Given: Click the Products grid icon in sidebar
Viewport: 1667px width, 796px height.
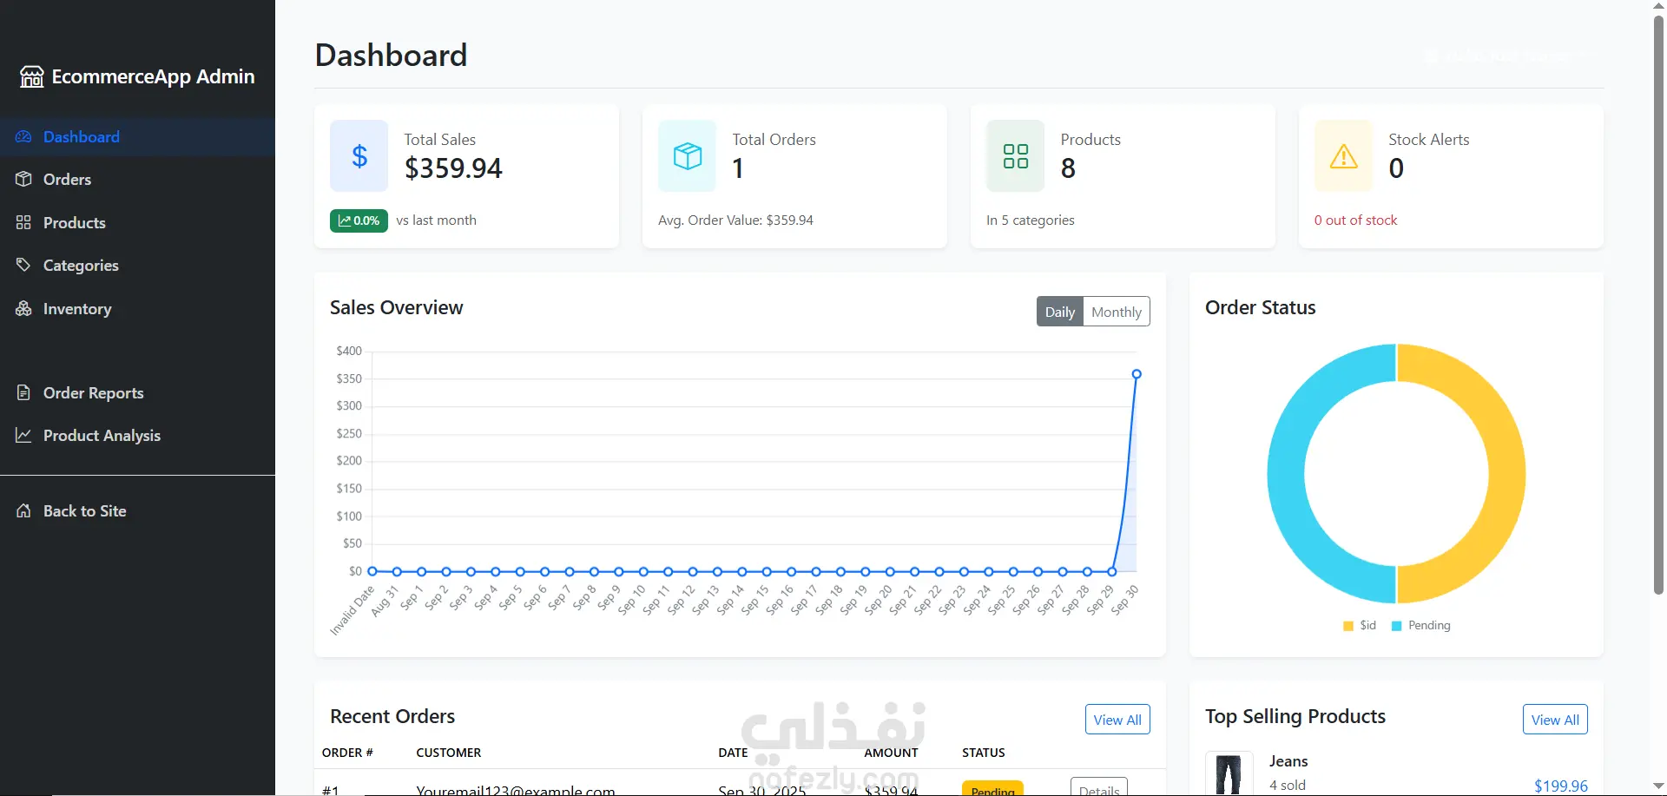Looking at the screenshot, I should [23, 222].
